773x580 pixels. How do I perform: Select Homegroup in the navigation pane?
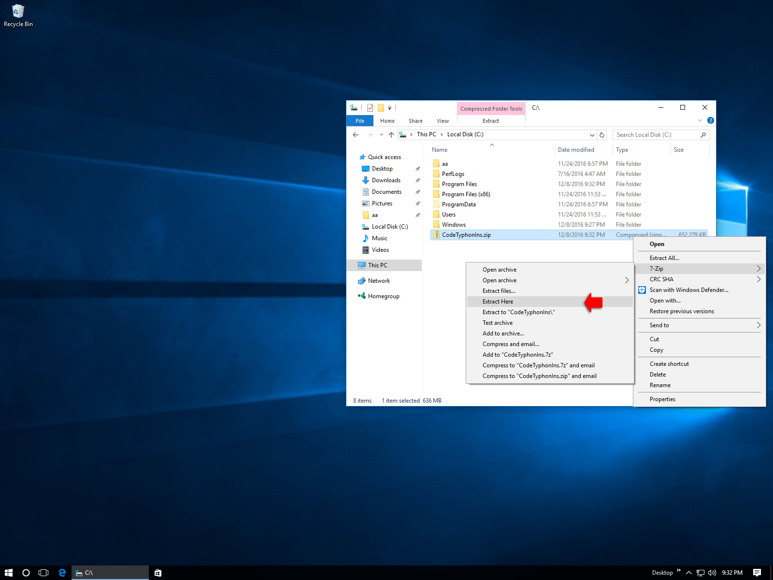point(384,296)
